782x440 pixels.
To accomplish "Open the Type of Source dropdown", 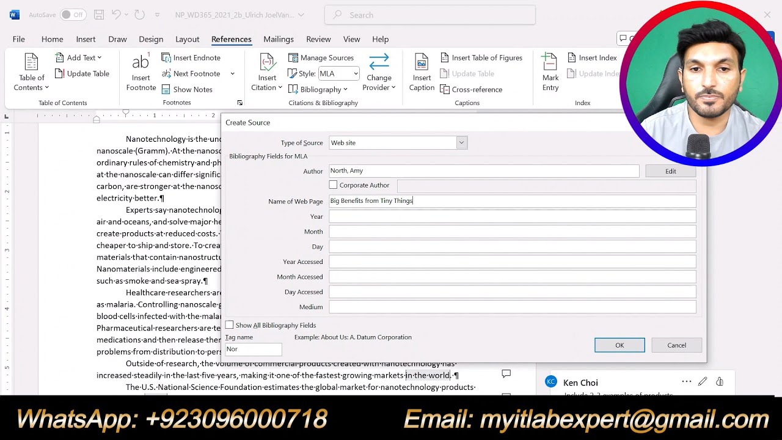I will tap(461, 142).
